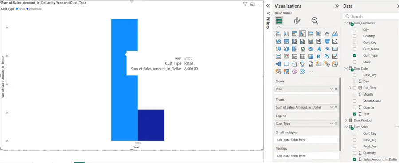This screenshot has height=163, width=399.
Task: Collapse the Visualizations pane
Action: pos(337,6)
